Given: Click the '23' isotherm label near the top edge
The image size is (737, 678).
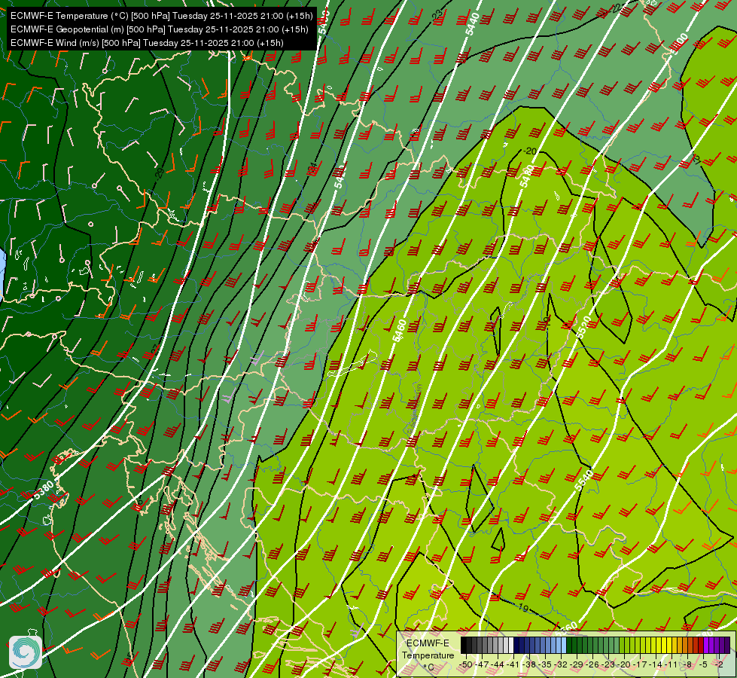Looking at the screenshot, I should coord(437,16).
